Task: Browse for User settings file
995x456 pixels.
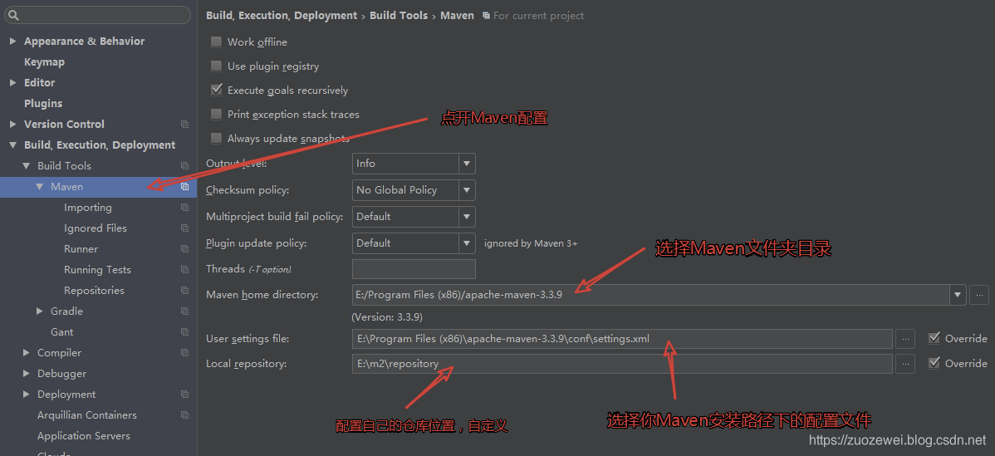Action: (x=905, y=339)
